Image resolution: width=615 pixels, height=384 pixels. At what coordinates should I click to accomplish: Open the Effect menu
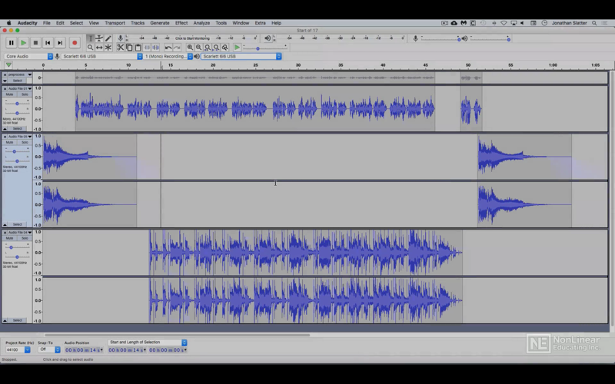coord(181,23)
